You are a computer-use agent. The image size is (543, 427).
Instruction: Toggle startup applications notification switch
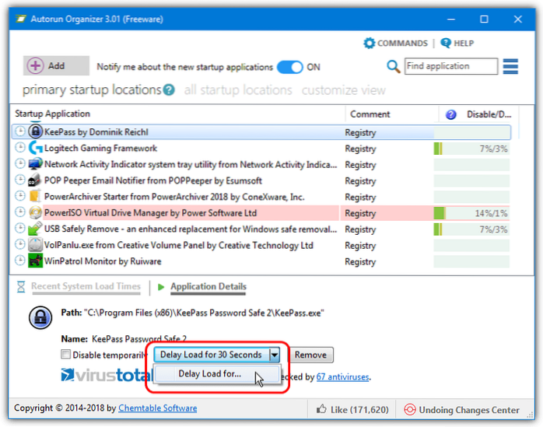click(x=289, y=67)
